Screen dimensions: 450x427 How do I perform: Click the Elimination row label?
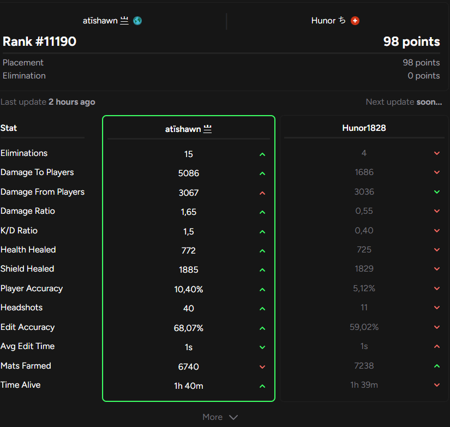point(24,76)
